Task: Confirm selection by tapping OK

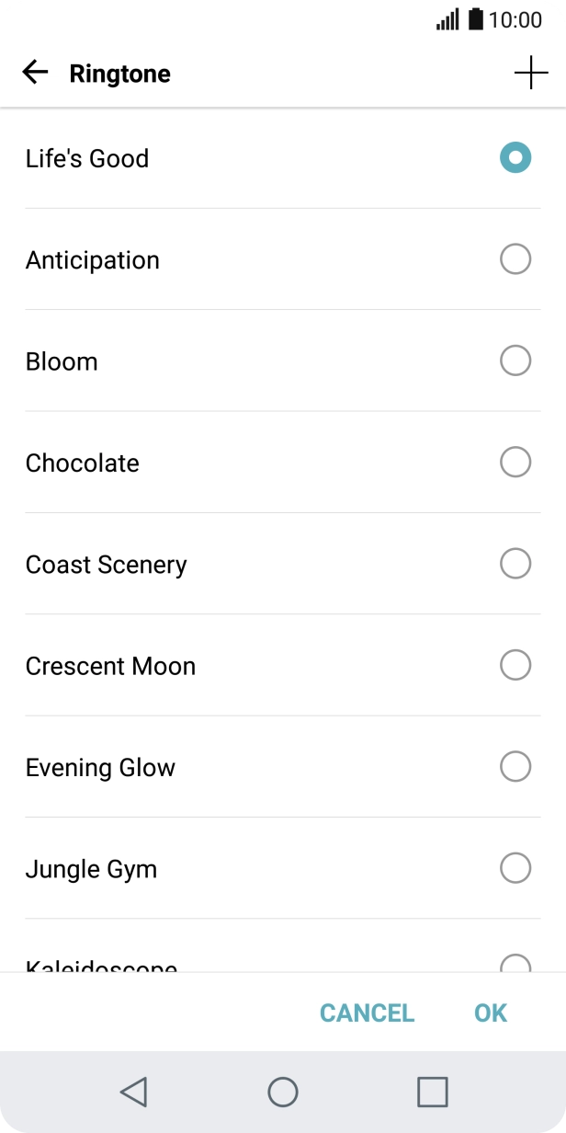Action: 490,1013
